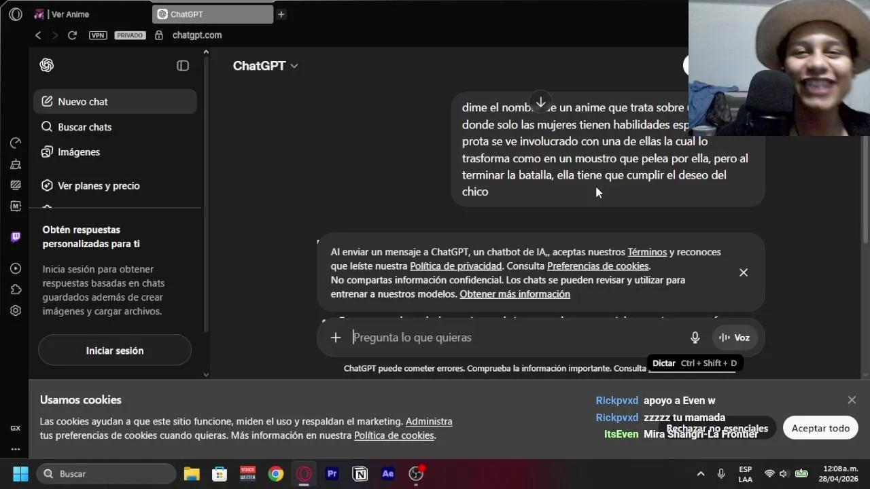Open Notion from taskbar
This screenshot has width=870, height=489.
[360, 474]
